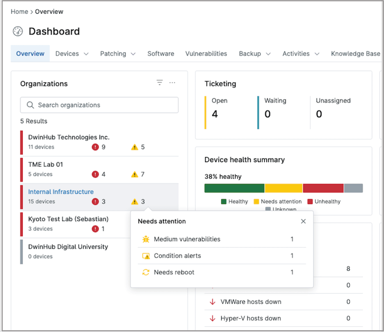Toggle the Unhealthy legend item
This screenshot has height=332, width=384.
[x=324, y=201]
